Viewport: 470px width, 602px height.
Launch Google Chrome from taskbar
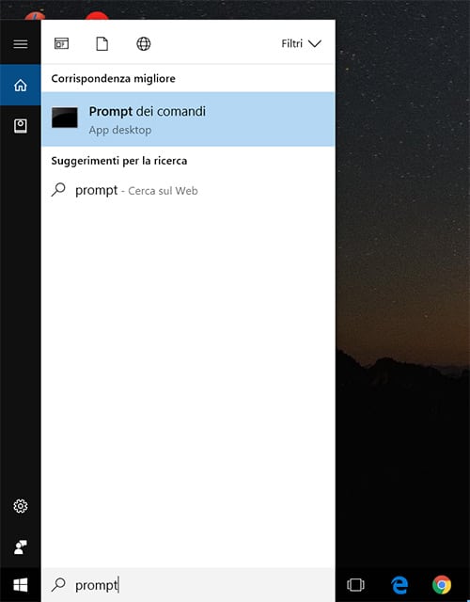pyautogui.click(x=442, y=585)
